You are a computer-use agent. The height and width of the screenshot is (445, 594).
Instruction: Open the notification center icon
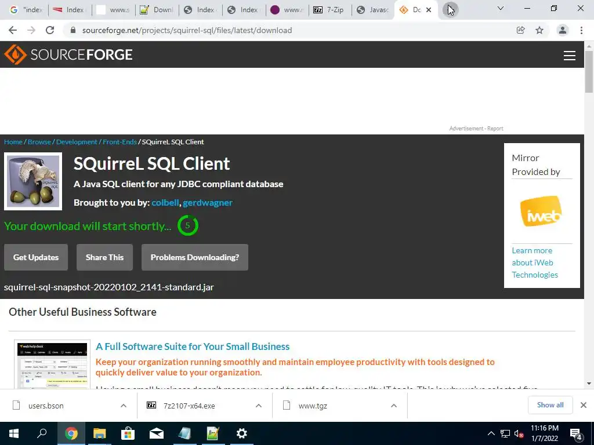tap(576, 433)
